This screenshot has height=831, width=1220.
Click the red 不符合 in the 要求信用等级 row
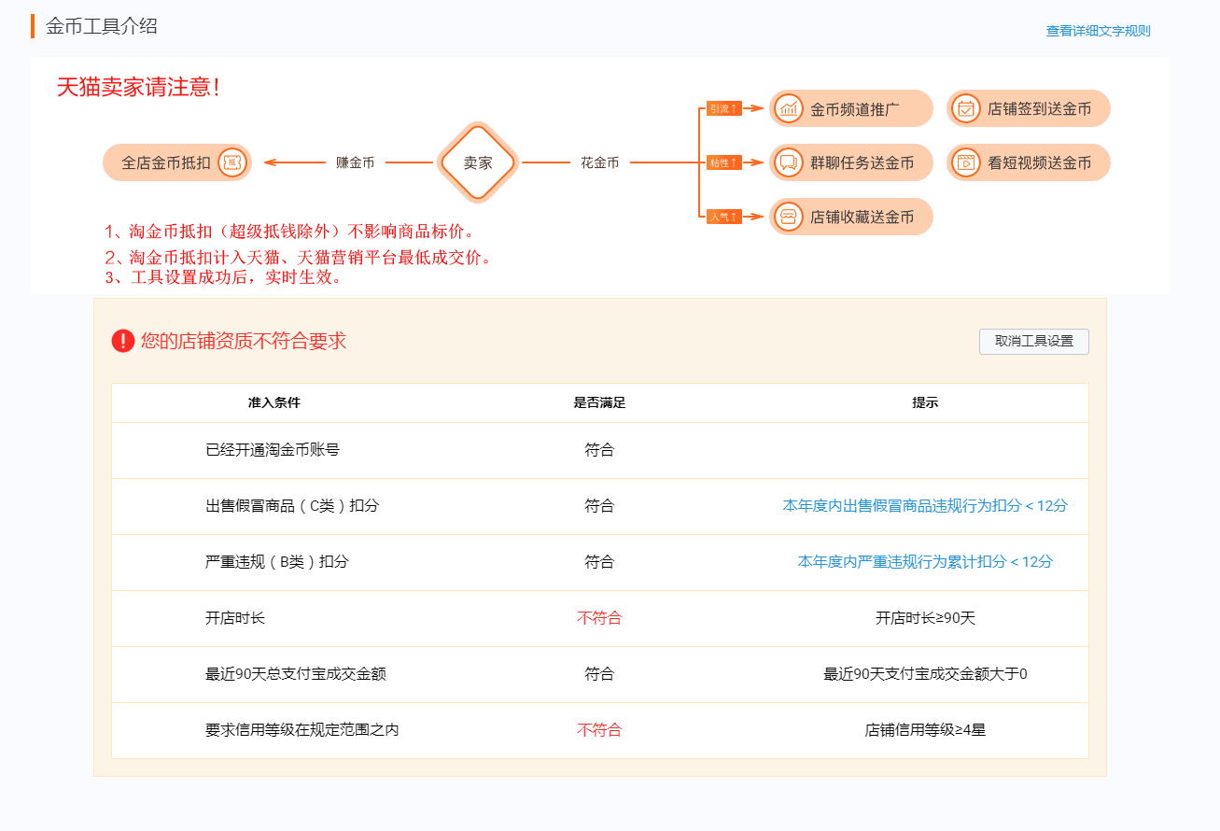pyautogui.click(x=599, y=730)
